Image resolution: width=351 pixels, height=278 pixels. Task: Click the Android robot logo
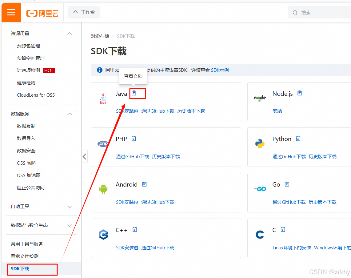(103, 189)
